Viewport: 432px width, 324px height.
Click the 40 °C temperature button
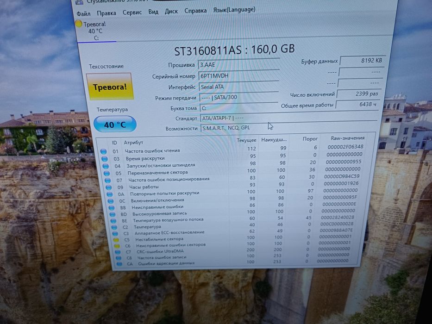click(115, 124)
